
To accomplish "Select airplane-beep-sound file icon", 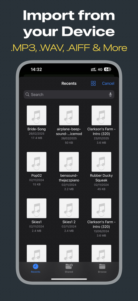I will coord(69,115).
